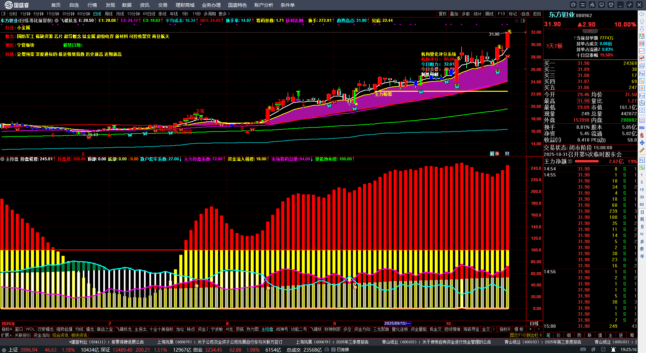Open the formula (fx) manager icon

click(592, 5)
